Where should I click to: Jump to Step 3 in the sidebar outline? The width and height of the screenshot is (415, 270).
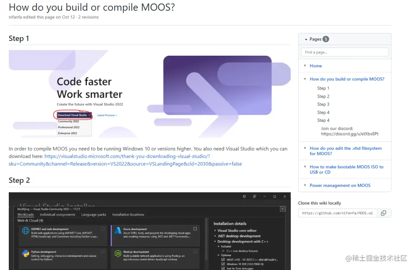323,104
